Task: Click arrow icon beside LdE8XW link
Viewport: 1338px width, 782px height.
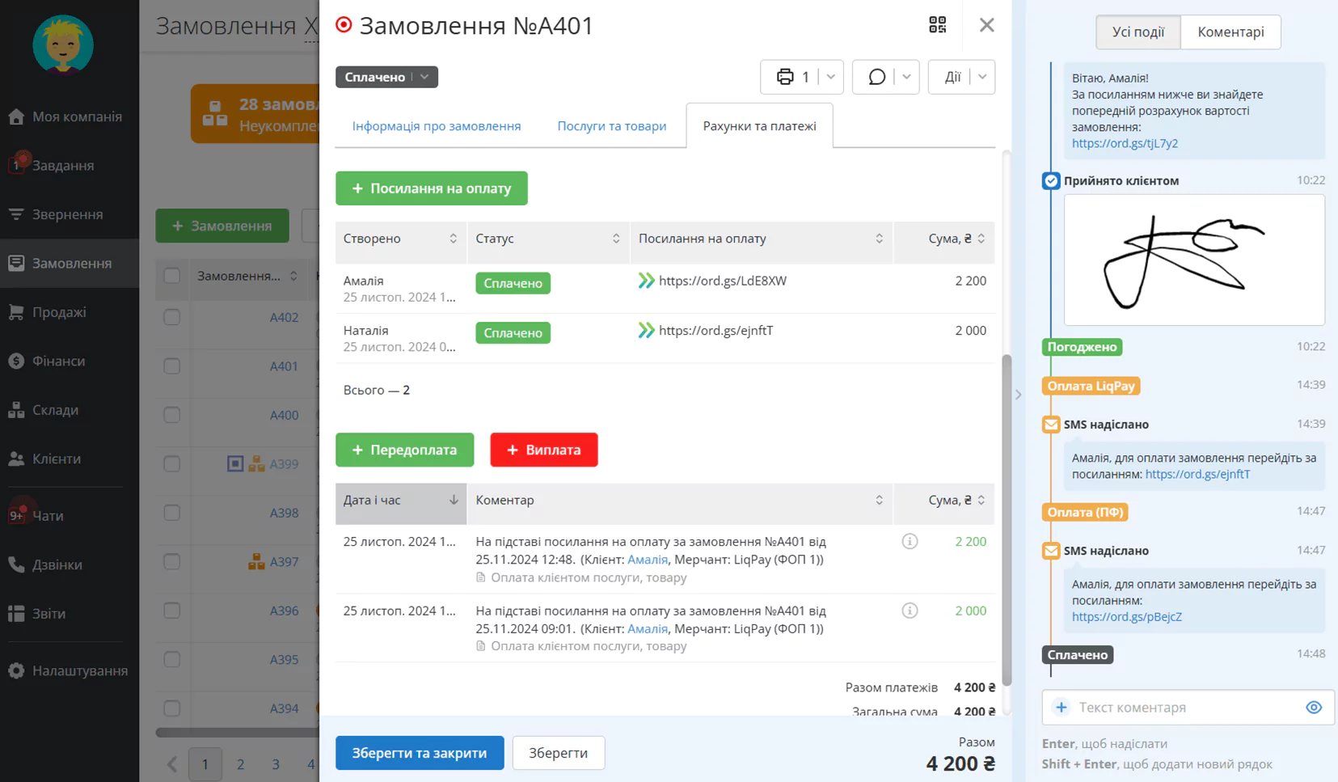Action: coord(646,281)
